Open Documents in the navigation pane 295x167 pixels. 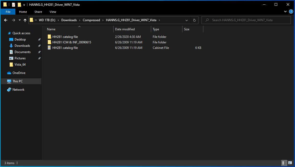pos(22,52)
